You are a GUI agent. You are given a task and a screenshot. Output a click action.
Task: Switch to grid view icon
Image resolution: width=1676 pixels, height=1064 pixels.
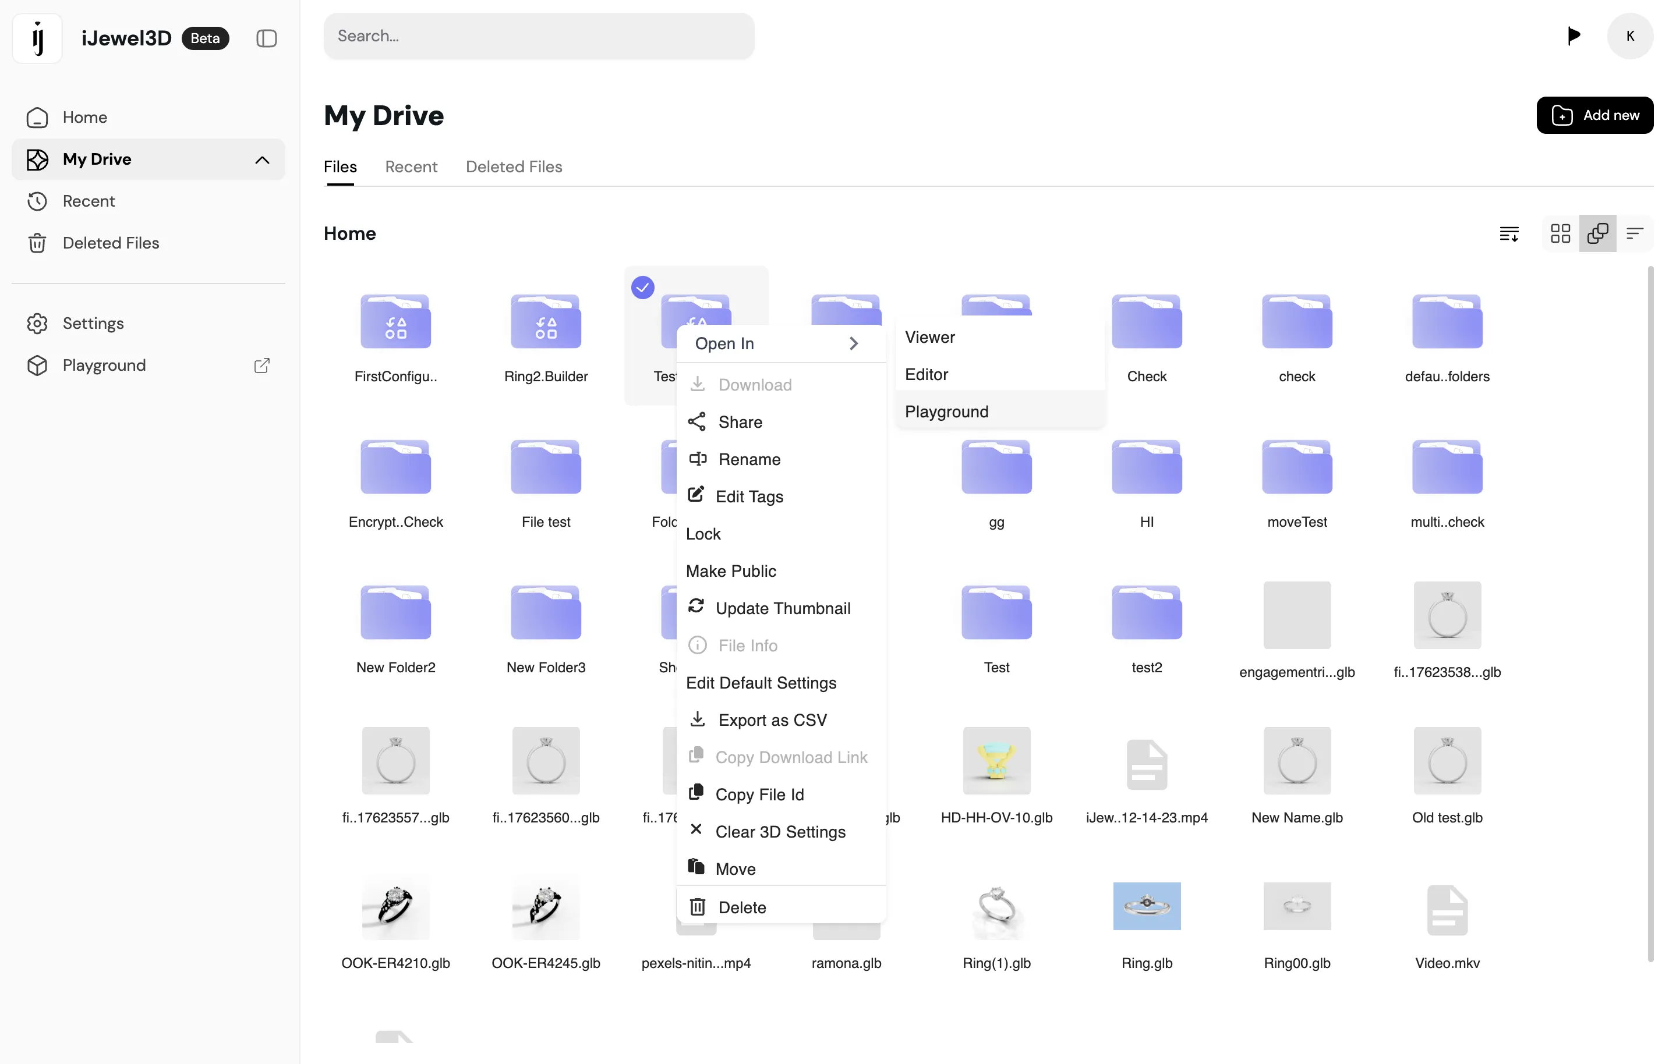click(1560, 233)
